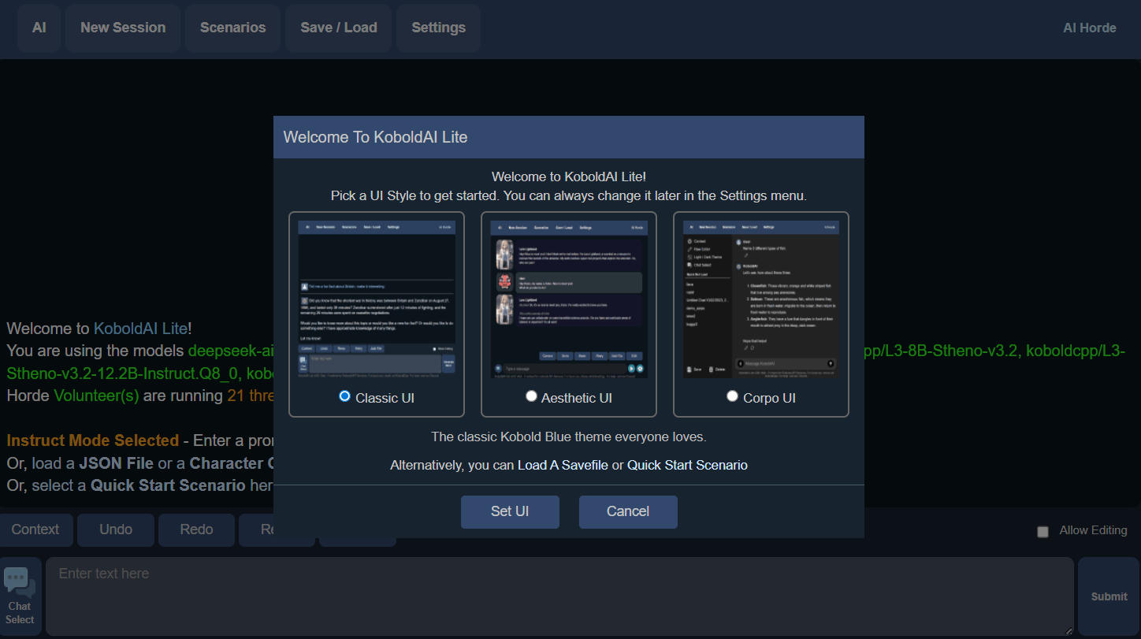
Task: Click the AI button in the top bar
Action: click(39, 28)
